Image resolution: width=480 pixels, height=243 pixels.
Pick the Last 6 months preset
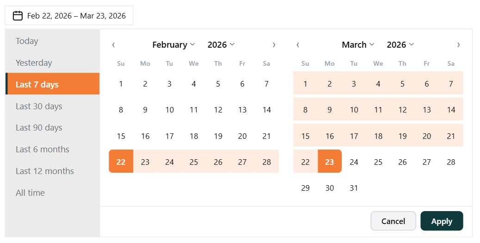tap(43, 150)
